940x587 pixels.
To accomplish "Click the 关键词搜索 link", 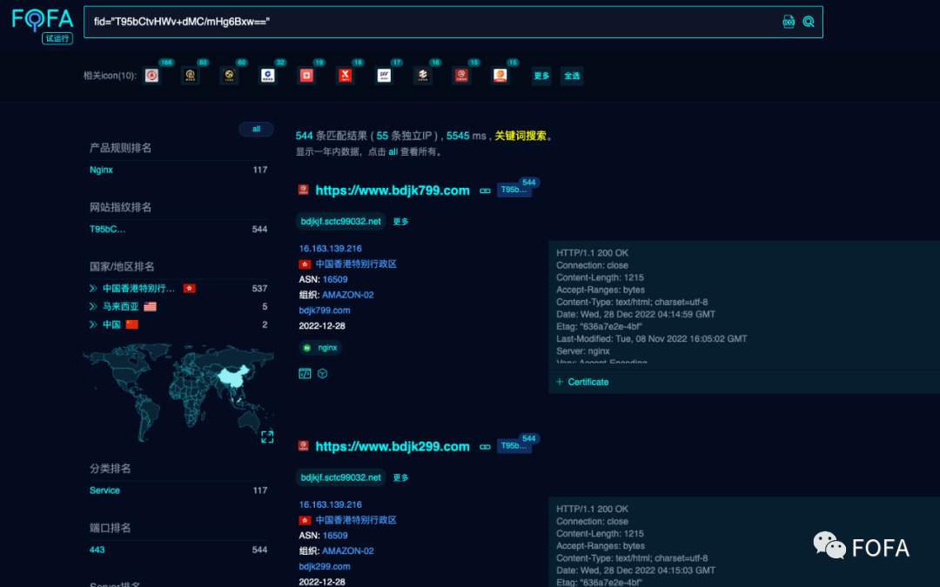I will click(x=520, y=136).
